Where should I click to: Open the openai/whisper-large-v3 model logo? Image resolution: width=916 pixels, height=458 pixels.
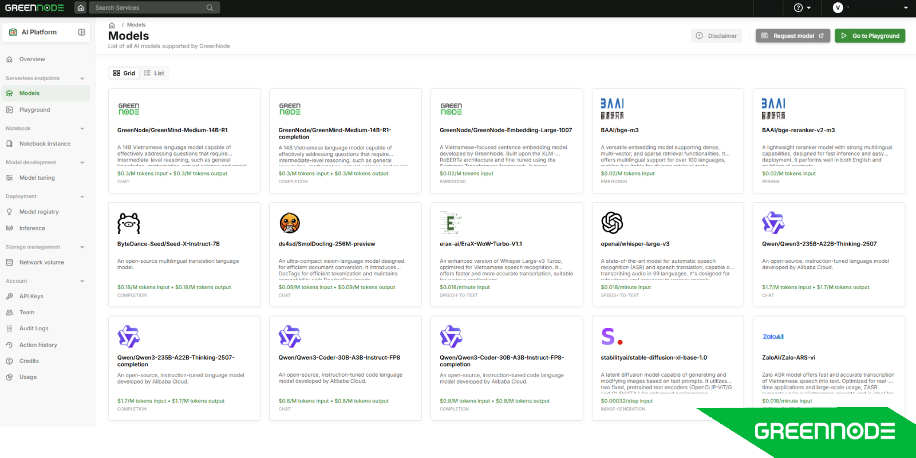612,223
